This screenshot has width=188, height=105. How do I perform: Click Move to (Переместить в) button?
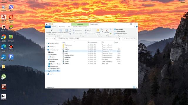point(78,30)
